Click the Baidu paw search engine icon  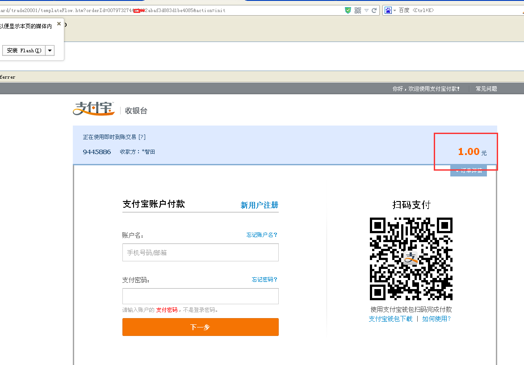[388, 10]
